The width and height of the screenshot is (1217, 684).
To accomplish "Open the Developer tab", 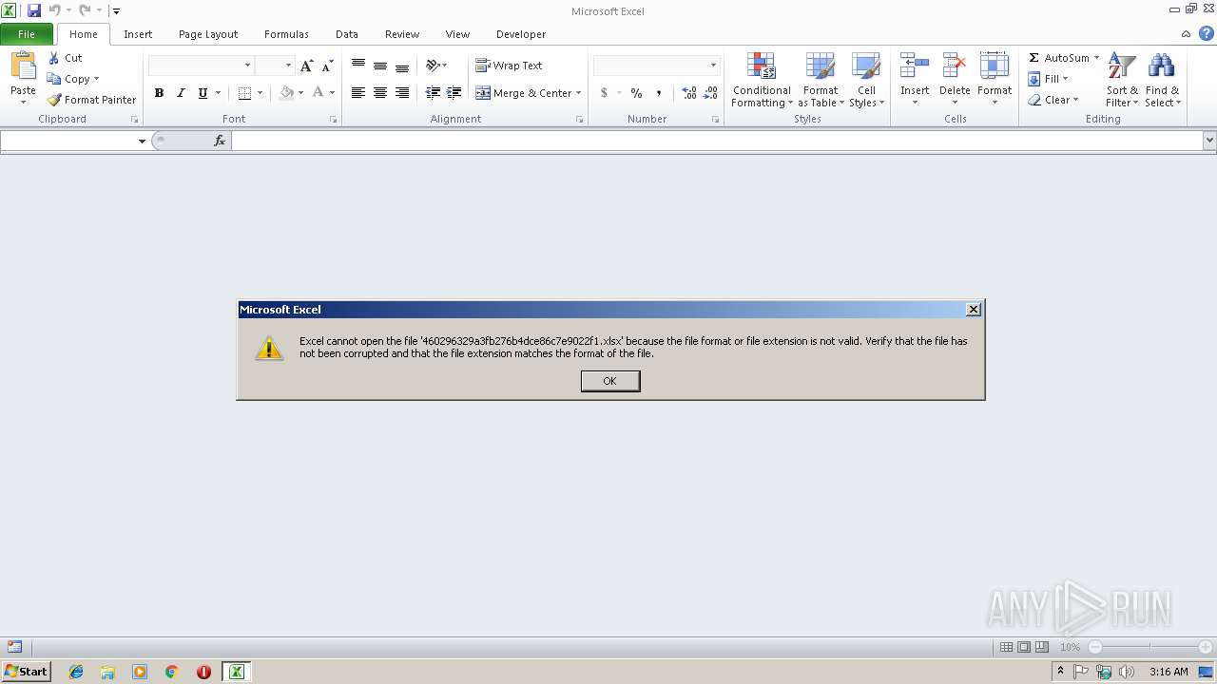I will click(521, 34).
